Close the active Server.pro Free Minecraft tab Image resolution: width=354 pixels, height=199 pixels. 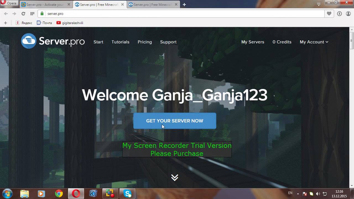click(123, 4)
